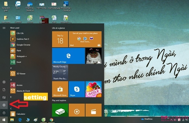Open Calculator from app list
The height and width of the screenshot is (123, 189).
pos(29,114)
